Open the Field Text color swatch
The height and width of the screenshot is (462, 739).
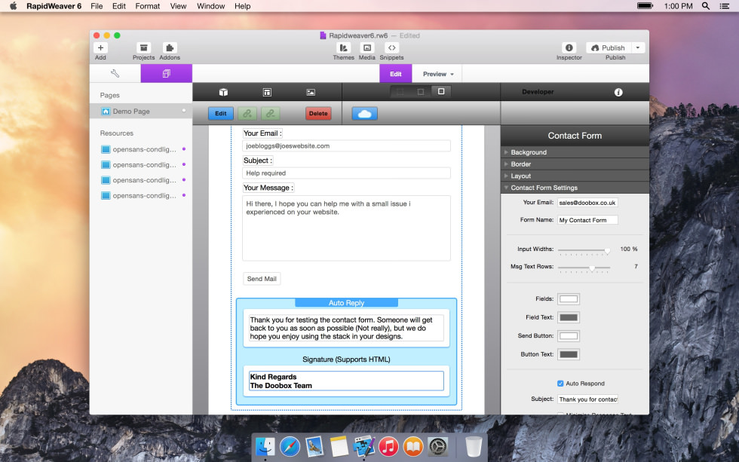point(569,317)
